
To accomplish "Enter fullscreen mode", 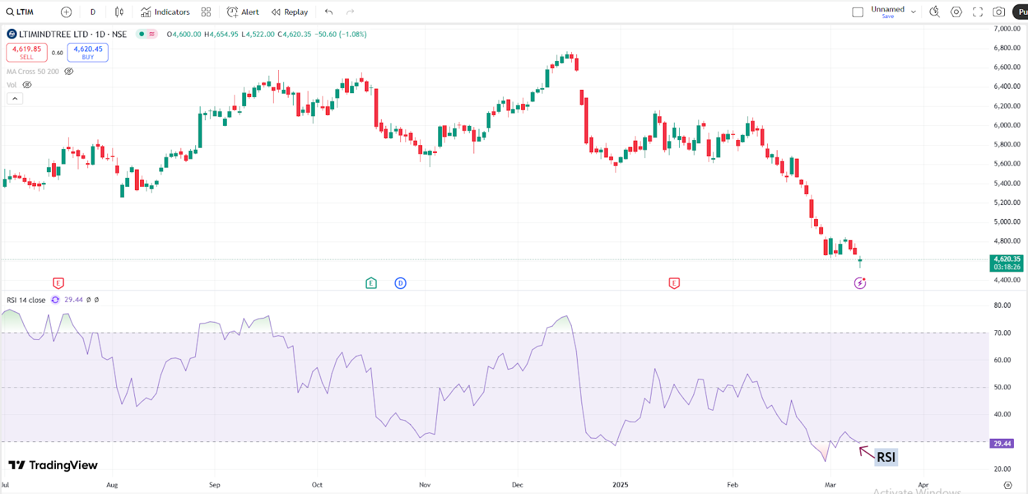I will [978, 12].
